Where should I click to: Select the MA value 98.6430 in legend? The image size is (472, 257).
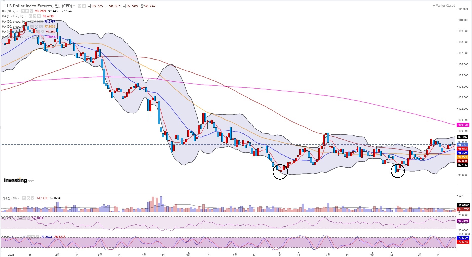(48, 16)
